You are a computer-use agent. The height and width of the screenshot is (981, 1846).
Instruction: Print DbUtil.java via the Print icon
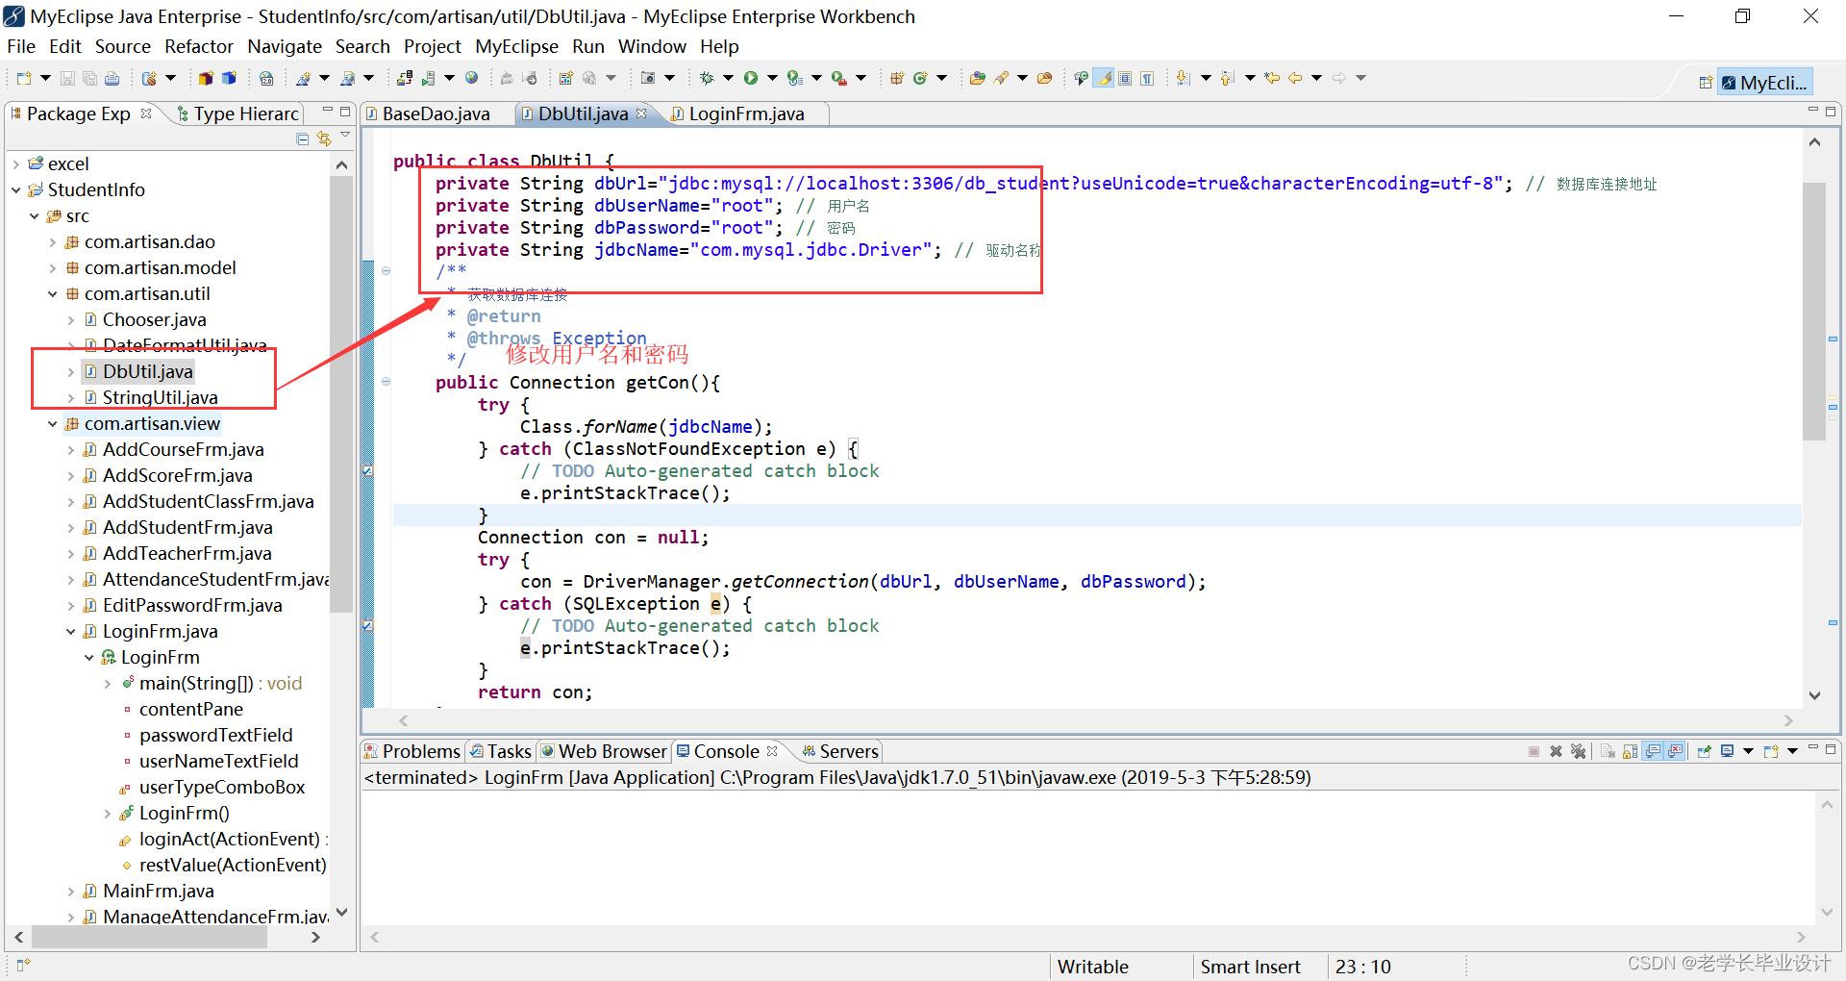point(112,77)
